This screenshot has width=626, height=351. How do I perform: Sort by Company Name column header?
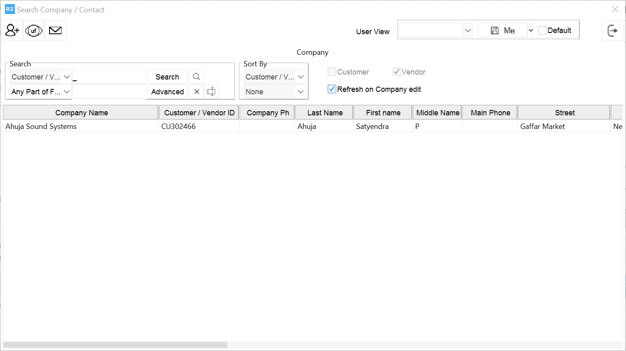click(81, 112)
